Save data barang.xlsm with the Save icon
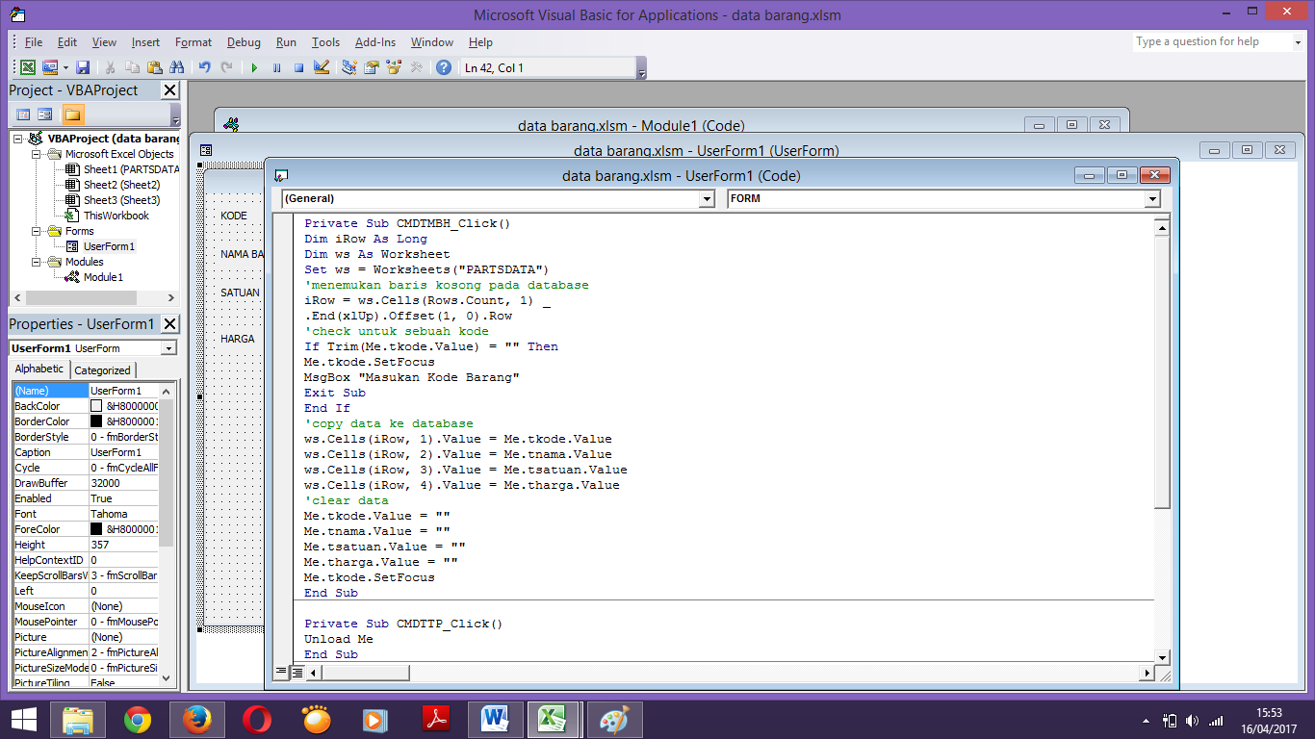Screen dimensions: 1315x739 click(x=83, y=67)
